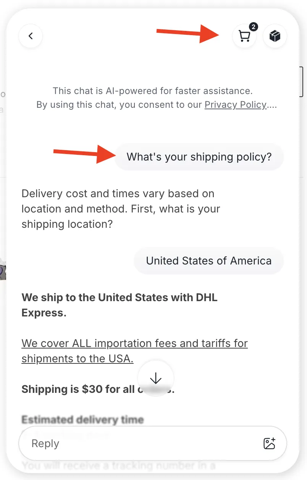Click the "By using this chat, you consent" line
This screenshot has width=307, height=480.
[x=120, y=105]
